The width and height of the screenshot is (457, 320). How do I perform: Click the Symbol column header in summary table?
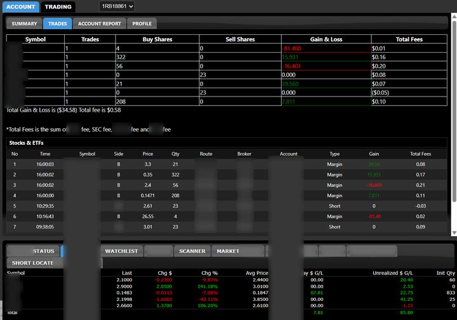coord(36,39)
